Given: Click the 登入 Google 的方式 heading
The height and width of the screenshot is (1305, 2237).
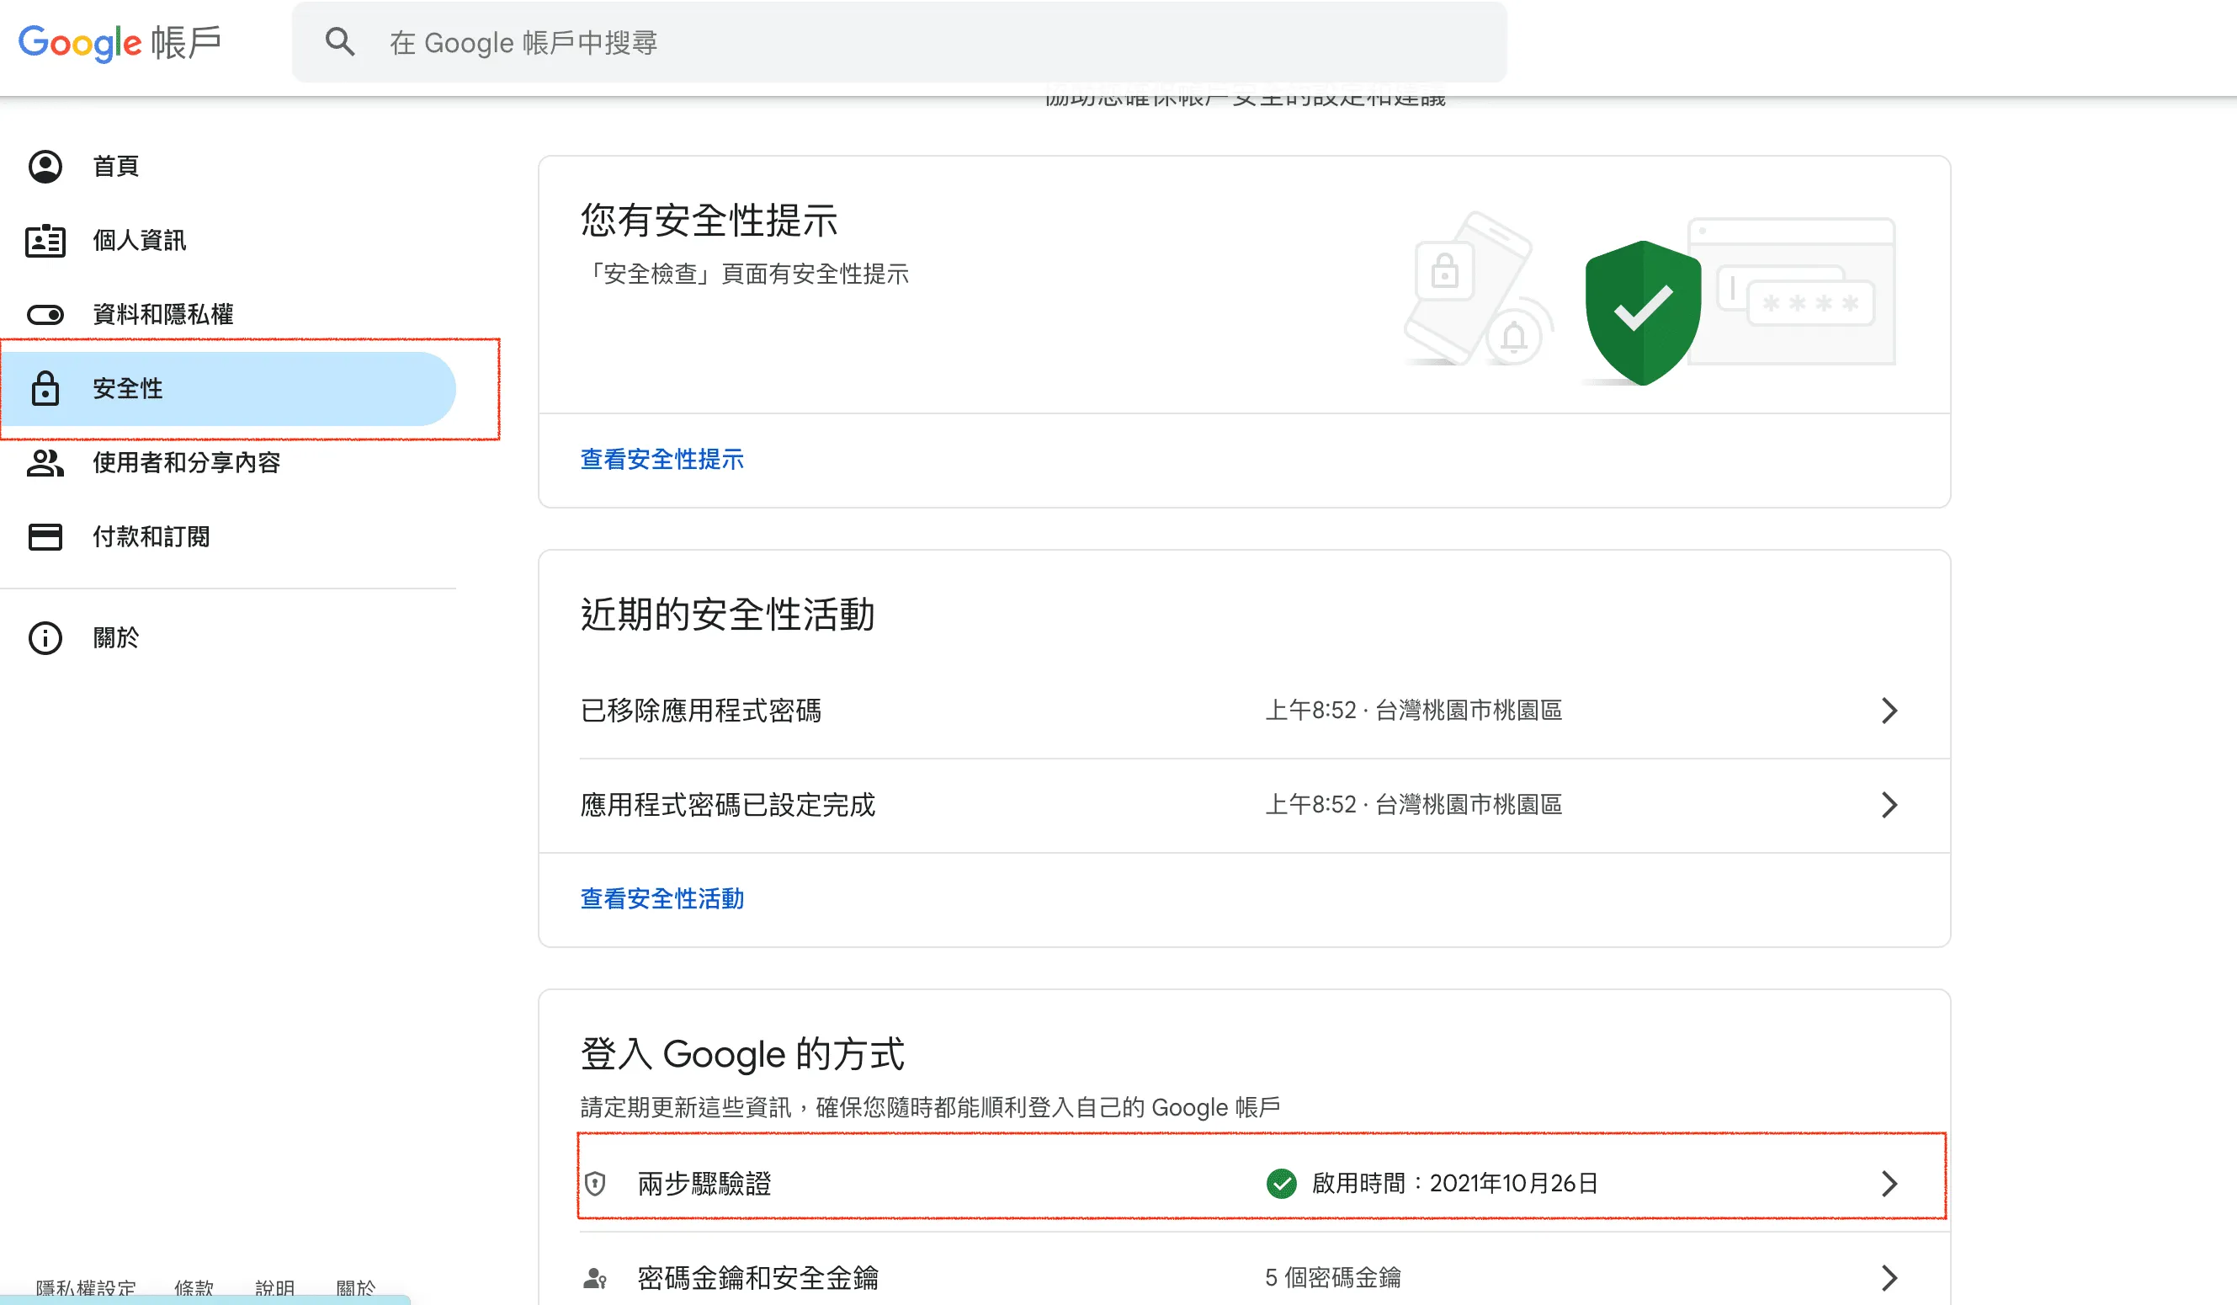Looking at the screenshot, I should pos(742,1055).
